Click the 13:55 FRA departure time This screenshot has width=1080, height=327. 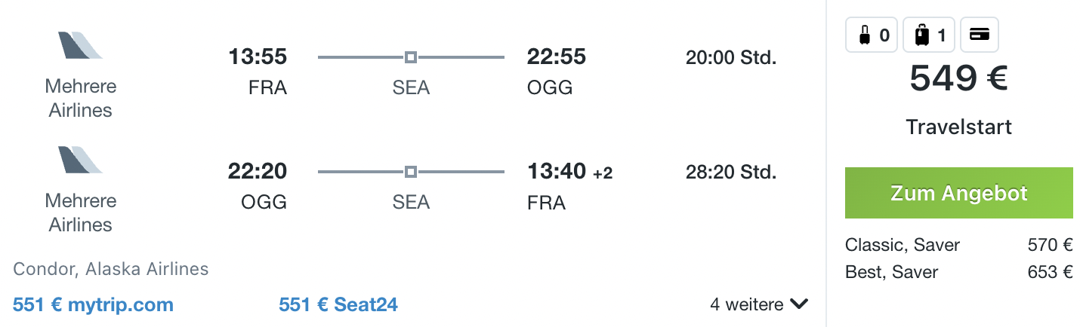(x=258, y=57)
